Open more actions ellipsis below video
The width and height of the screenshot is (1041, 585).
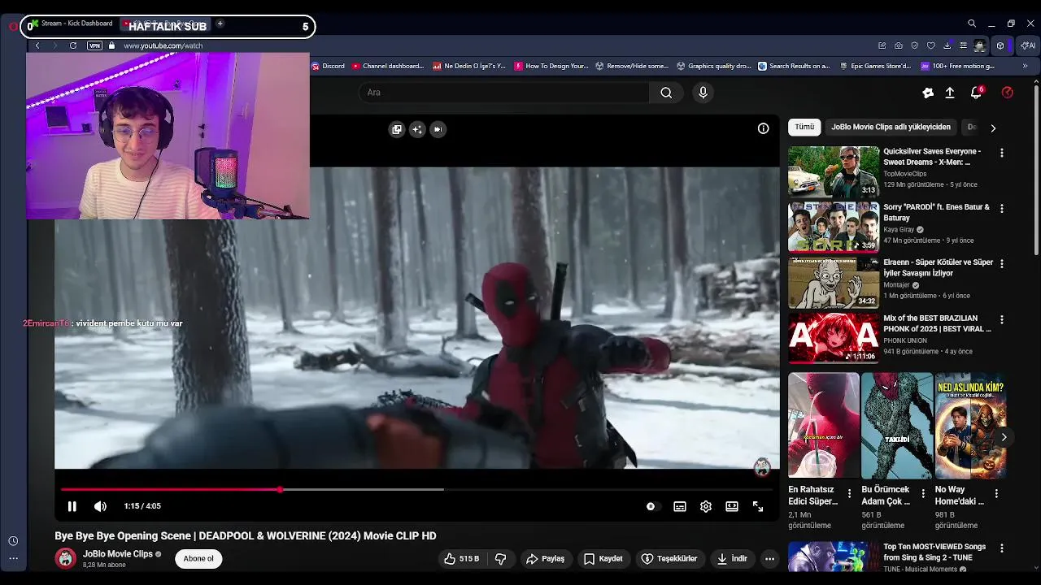(769, 559)
